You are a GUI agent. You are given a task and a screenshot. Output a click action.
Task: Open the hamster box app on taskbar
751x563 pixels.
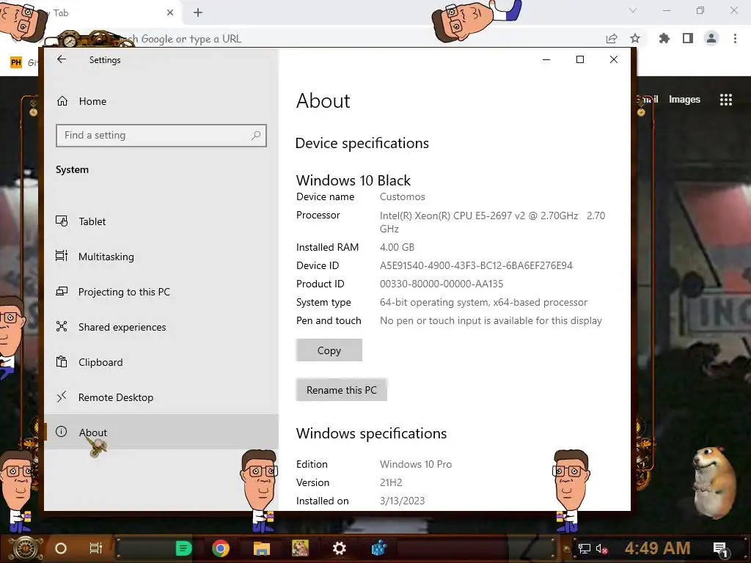tap(300, 548)
